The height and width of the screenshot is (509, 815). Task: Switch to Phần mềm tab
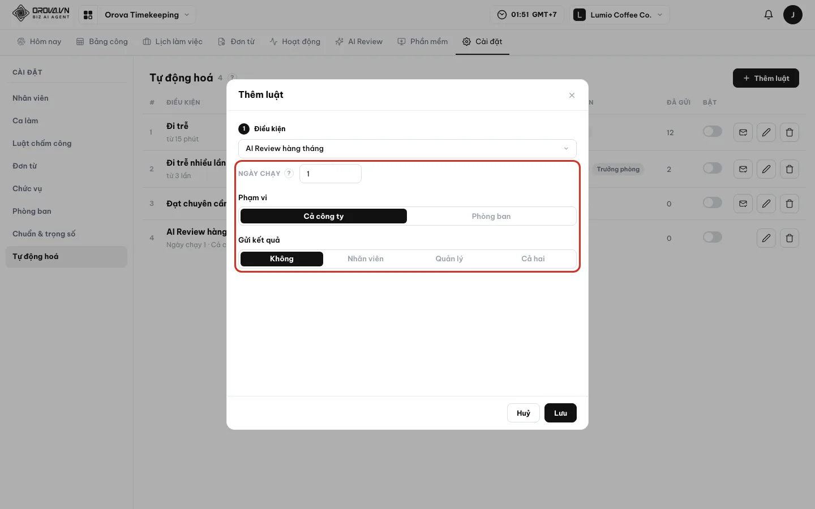coord(423,42)
